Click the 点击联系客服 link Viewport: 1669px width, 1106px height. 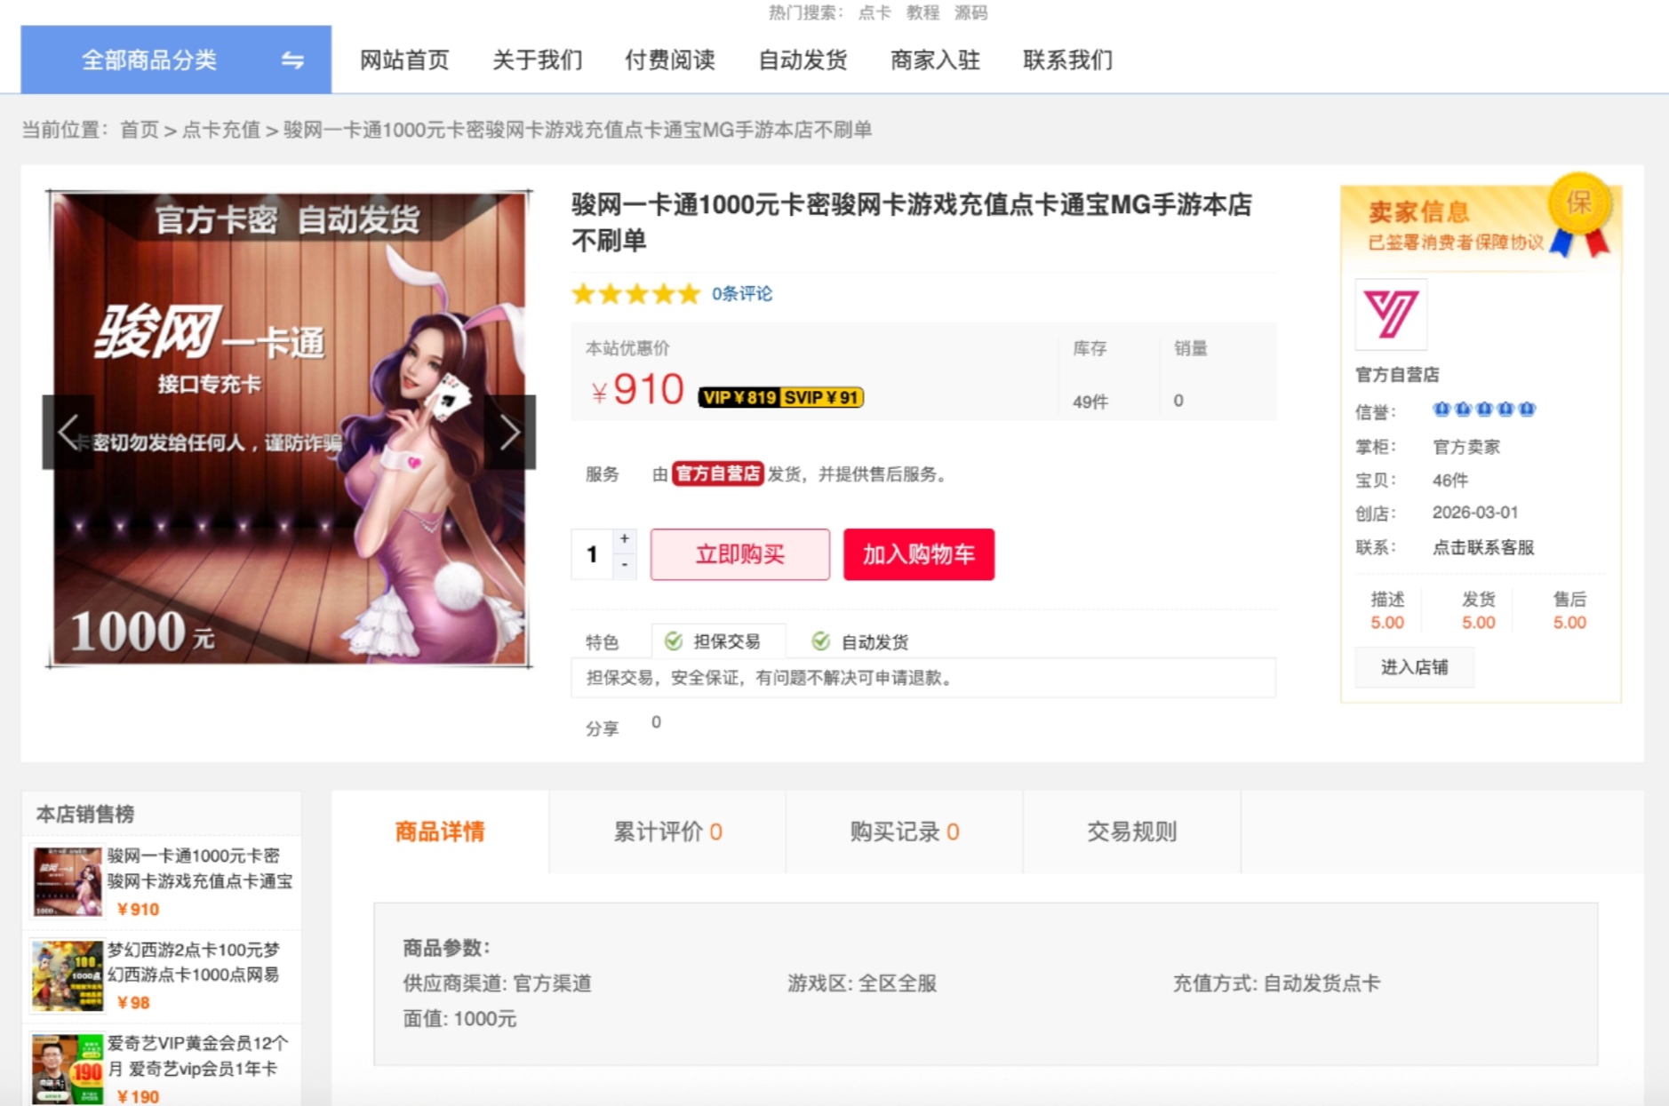[x=1484, y=548]
